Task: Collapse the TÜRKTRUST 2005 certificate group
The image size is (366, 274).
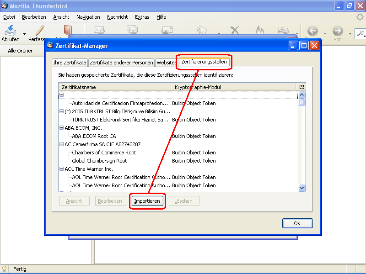Action: click(61, 111)
